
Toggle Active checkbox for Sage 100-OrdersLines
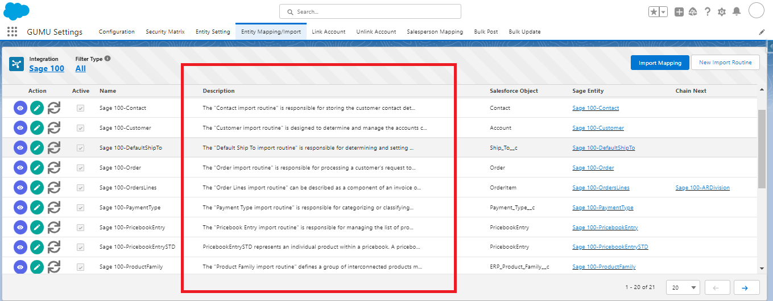pyautogui.click(x=81, y=188)
